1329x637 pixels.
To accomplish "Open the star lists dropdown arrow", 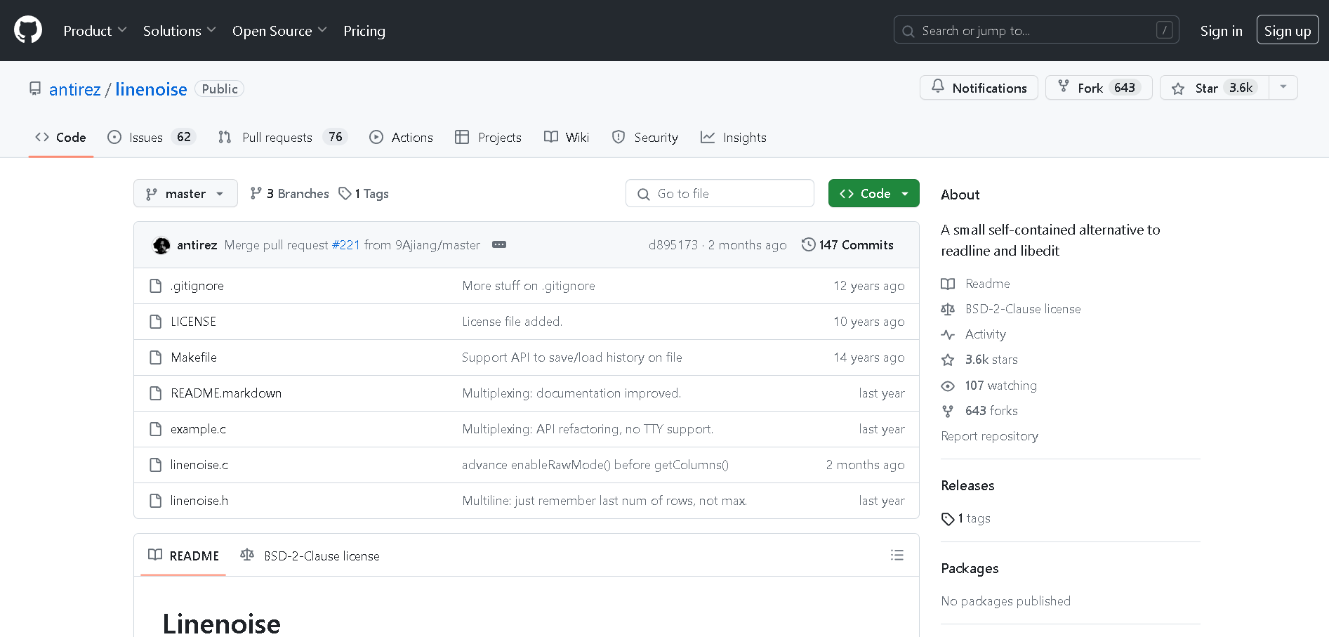I will [x=1283, y=88].
